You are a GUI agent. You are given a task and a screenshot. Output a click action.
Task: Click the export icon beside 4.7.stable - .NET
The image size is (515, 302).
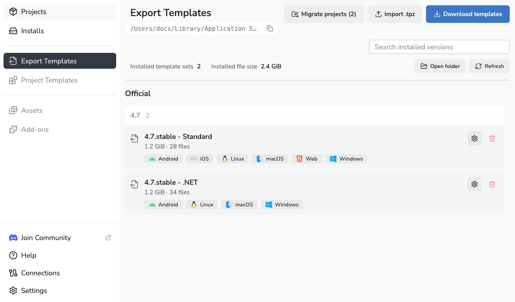[134, 184]
